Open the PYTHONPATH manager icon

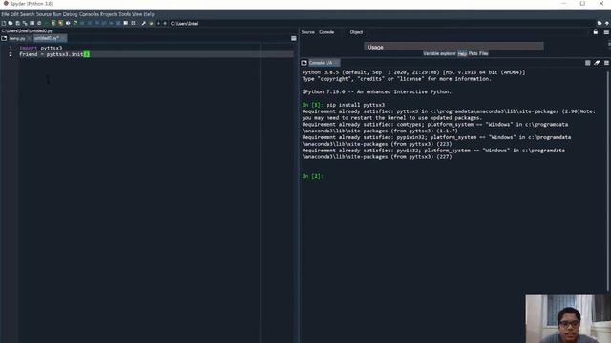point(151,23)
